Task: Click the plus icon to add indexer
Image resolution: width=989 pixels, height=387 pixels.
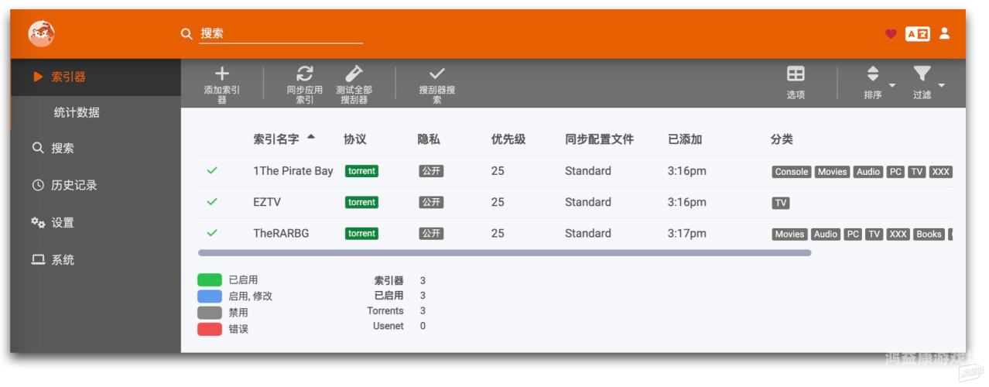Action: tap(222, 74)
